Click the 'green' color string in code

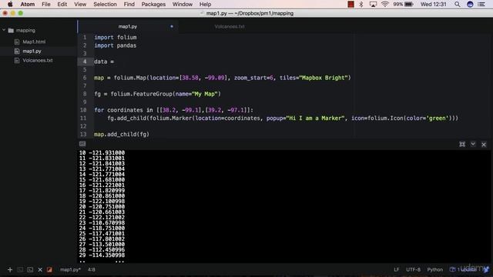tap(438, 118)
